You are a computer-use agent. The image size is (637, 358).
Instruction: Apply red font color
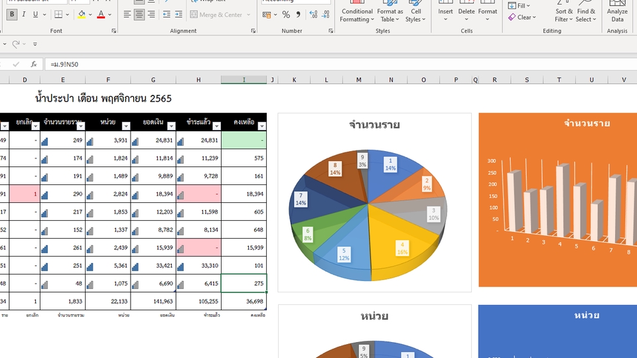[101, 15]
